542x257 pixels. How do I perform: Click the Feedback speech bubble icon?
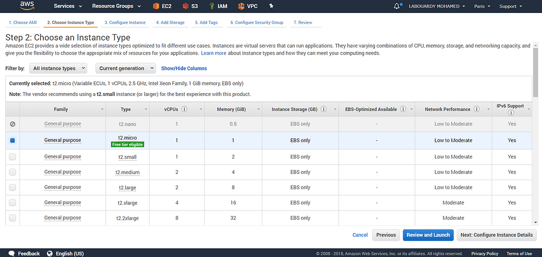click(x=11, y=253)
